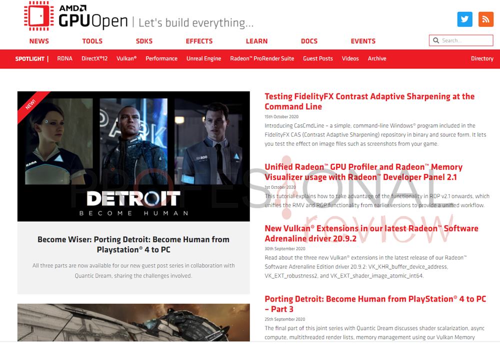Click the '15th October 2020' date
This screenshot has height=344, width=500.
pos(281,117)
